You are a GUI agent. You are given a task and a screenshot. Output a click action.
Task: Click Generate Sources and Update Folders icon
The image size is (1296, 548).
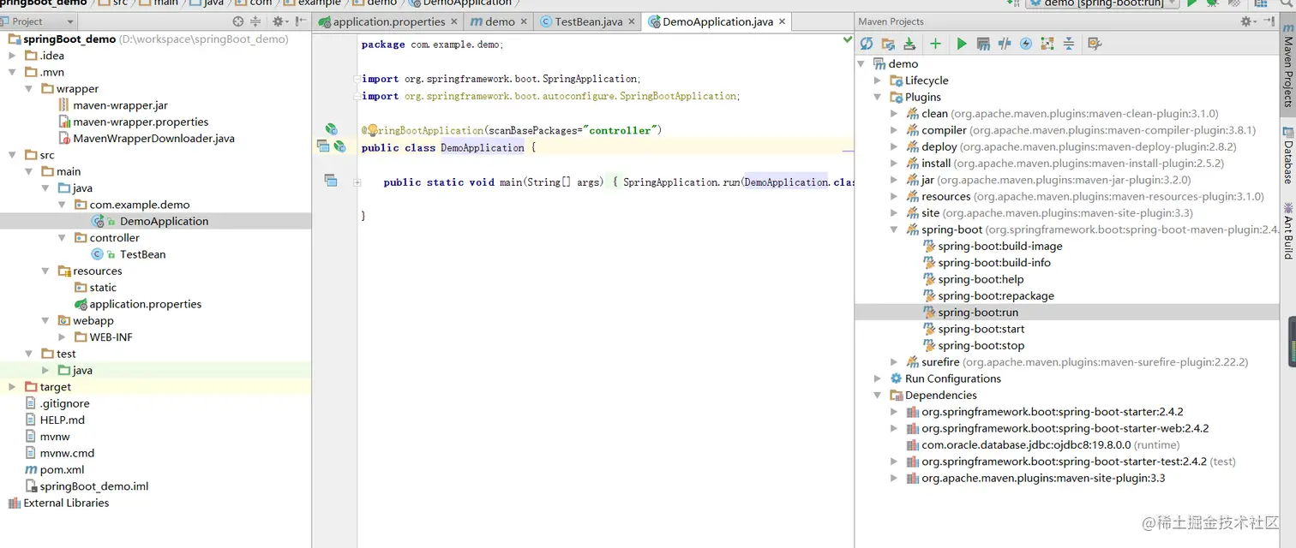click(888, 44)
